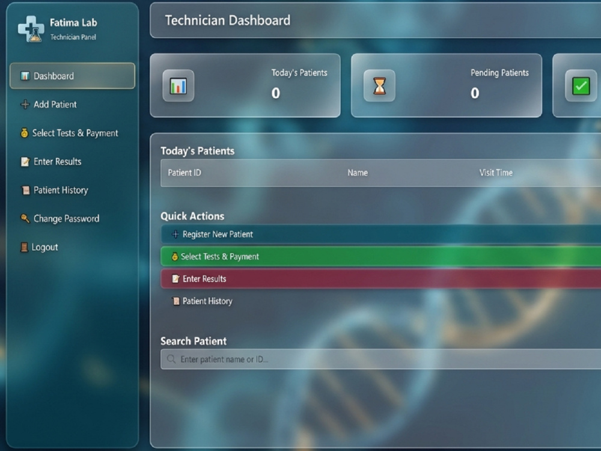The image size is (601, 451).
Task: Click the Today's Patients table heading
Action: [x=197, y=151]
